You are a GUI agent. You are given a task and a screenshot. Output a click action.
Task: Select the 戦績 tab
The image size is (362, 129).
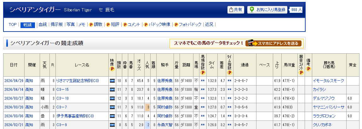pos(27,25)
